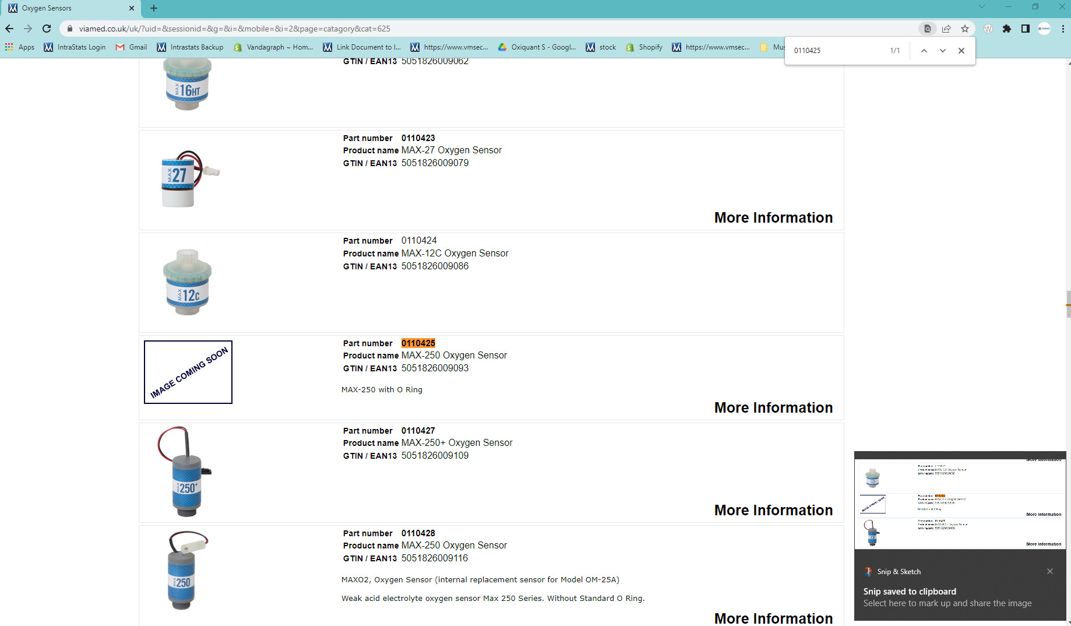
Task: Click More Information for MAX-250+ Oxygen Sensor
Action: pos(773,510)
